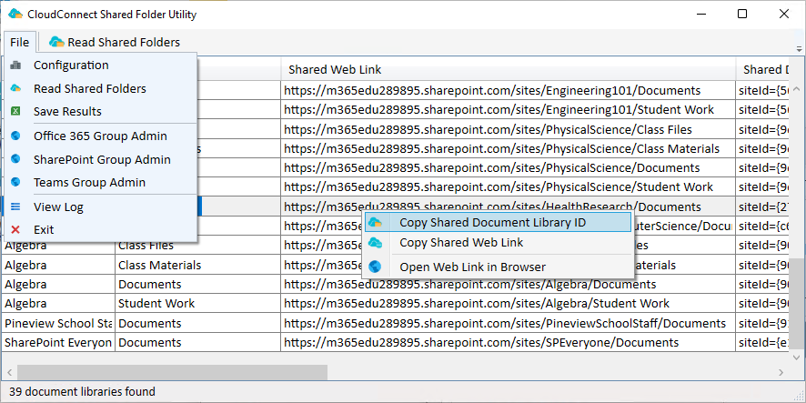The image size is (806, 403).
Task: Select Read Shared Folders in File menu
Action: (89, 89)
